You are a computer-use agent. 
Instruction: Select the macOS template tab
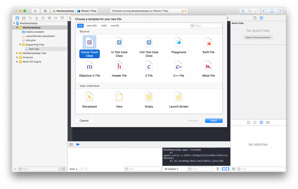[115, 25]
